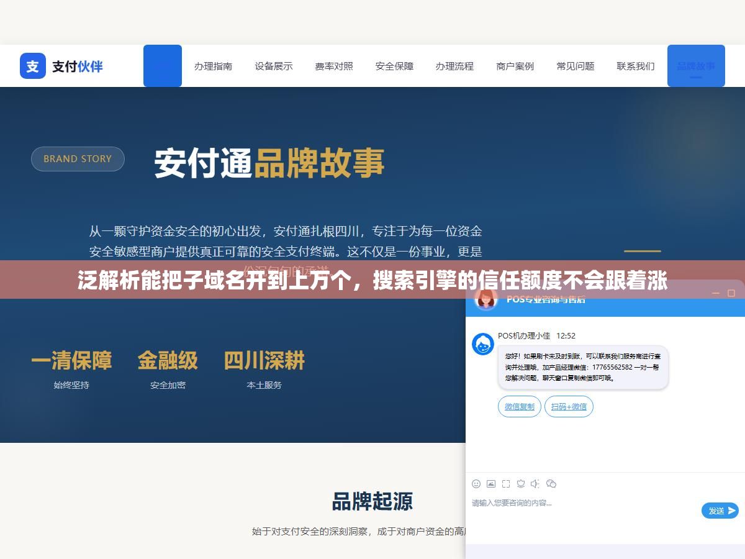Viewport: 745px width, 559px height.
Task: Click the 本土服务 caption
Action: [264, 385]
